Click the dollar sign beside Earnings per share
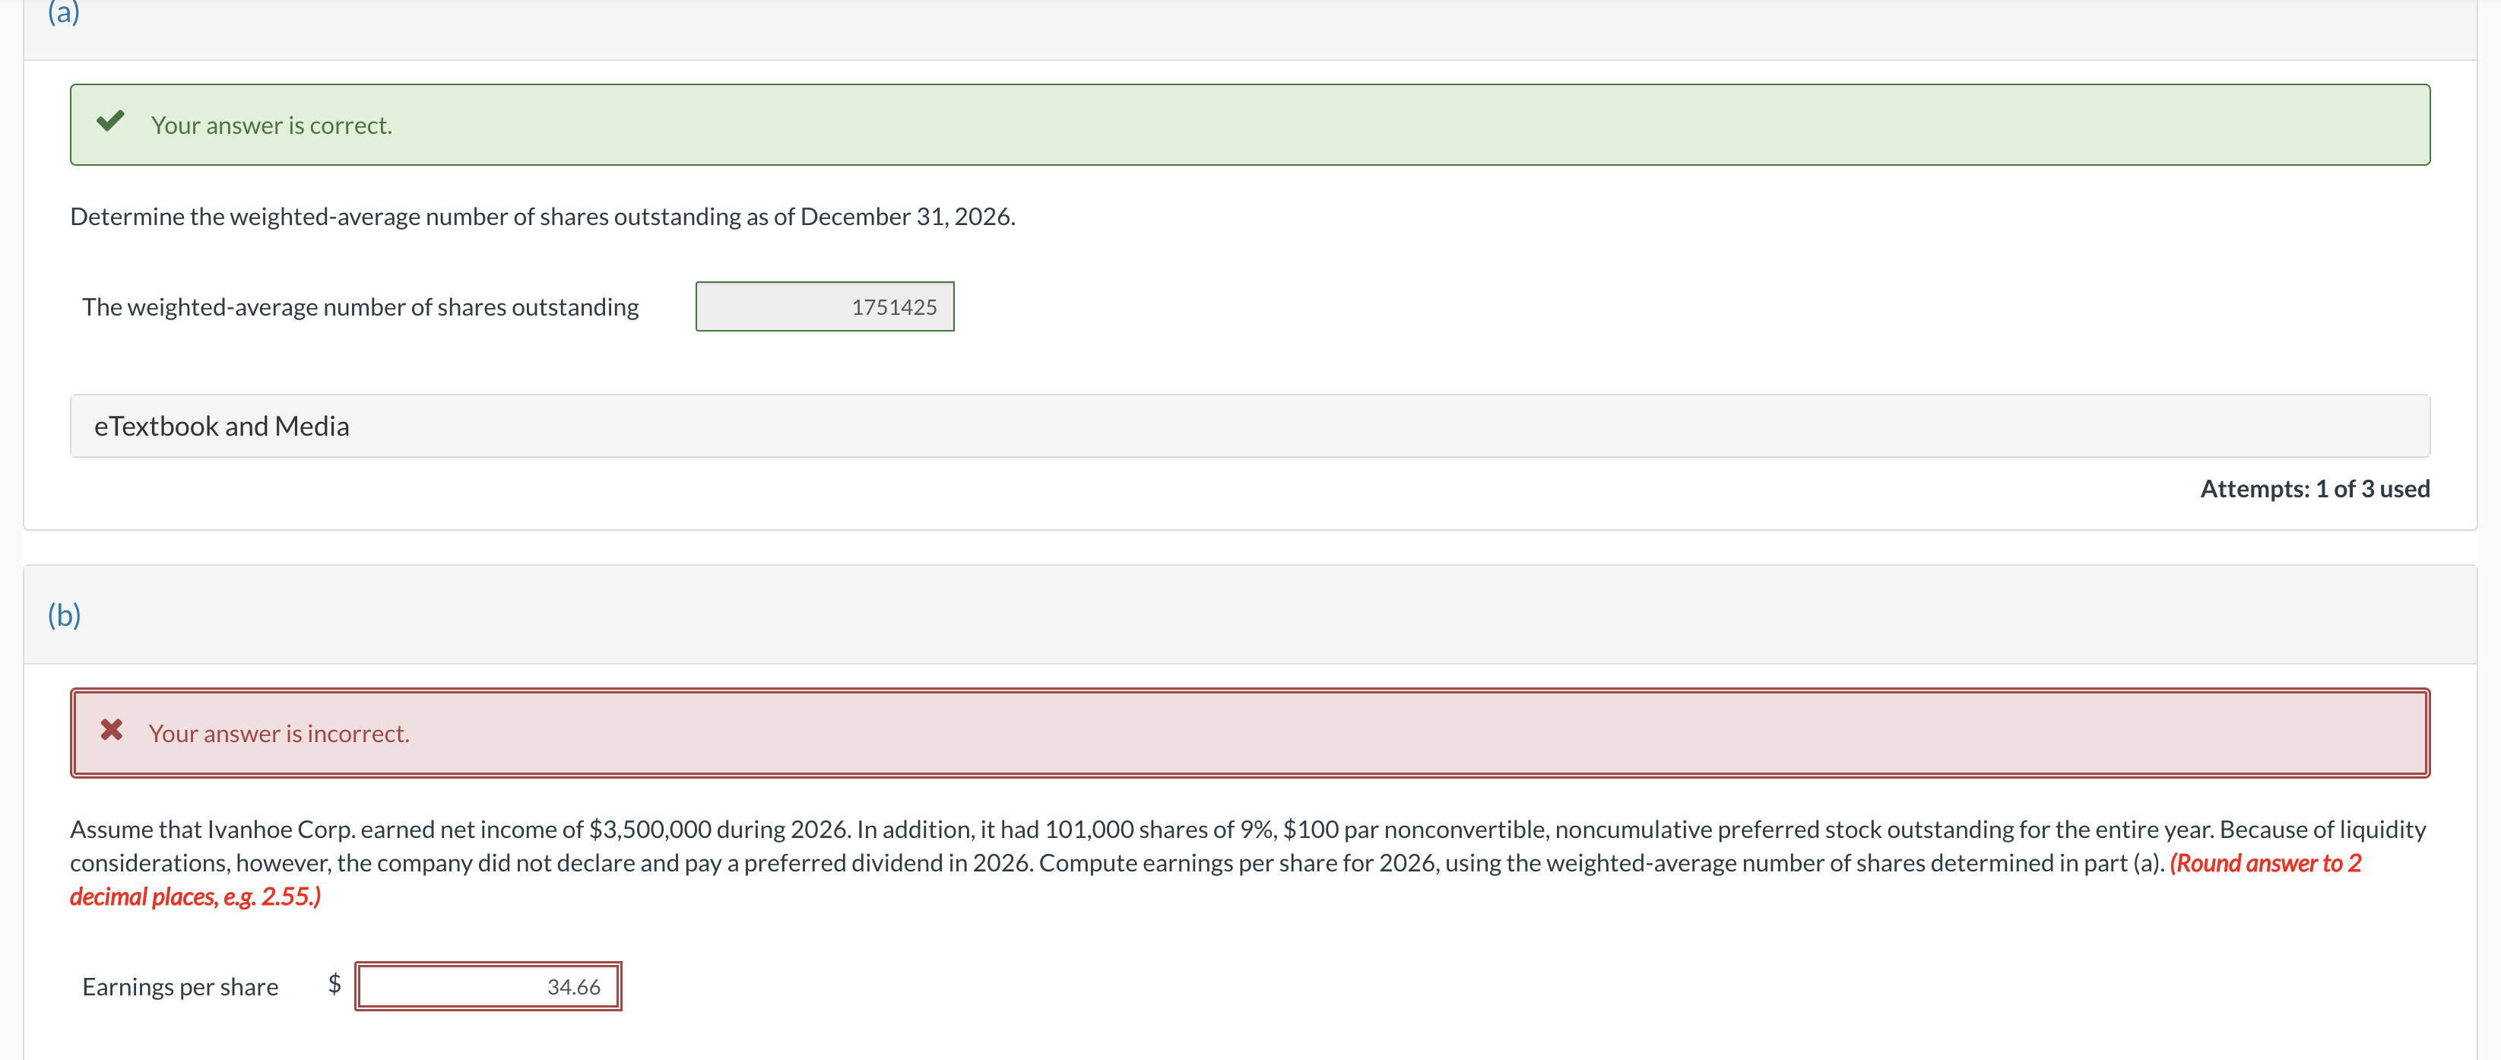Screen dimensions: 2501x1060 click(334, 985)
